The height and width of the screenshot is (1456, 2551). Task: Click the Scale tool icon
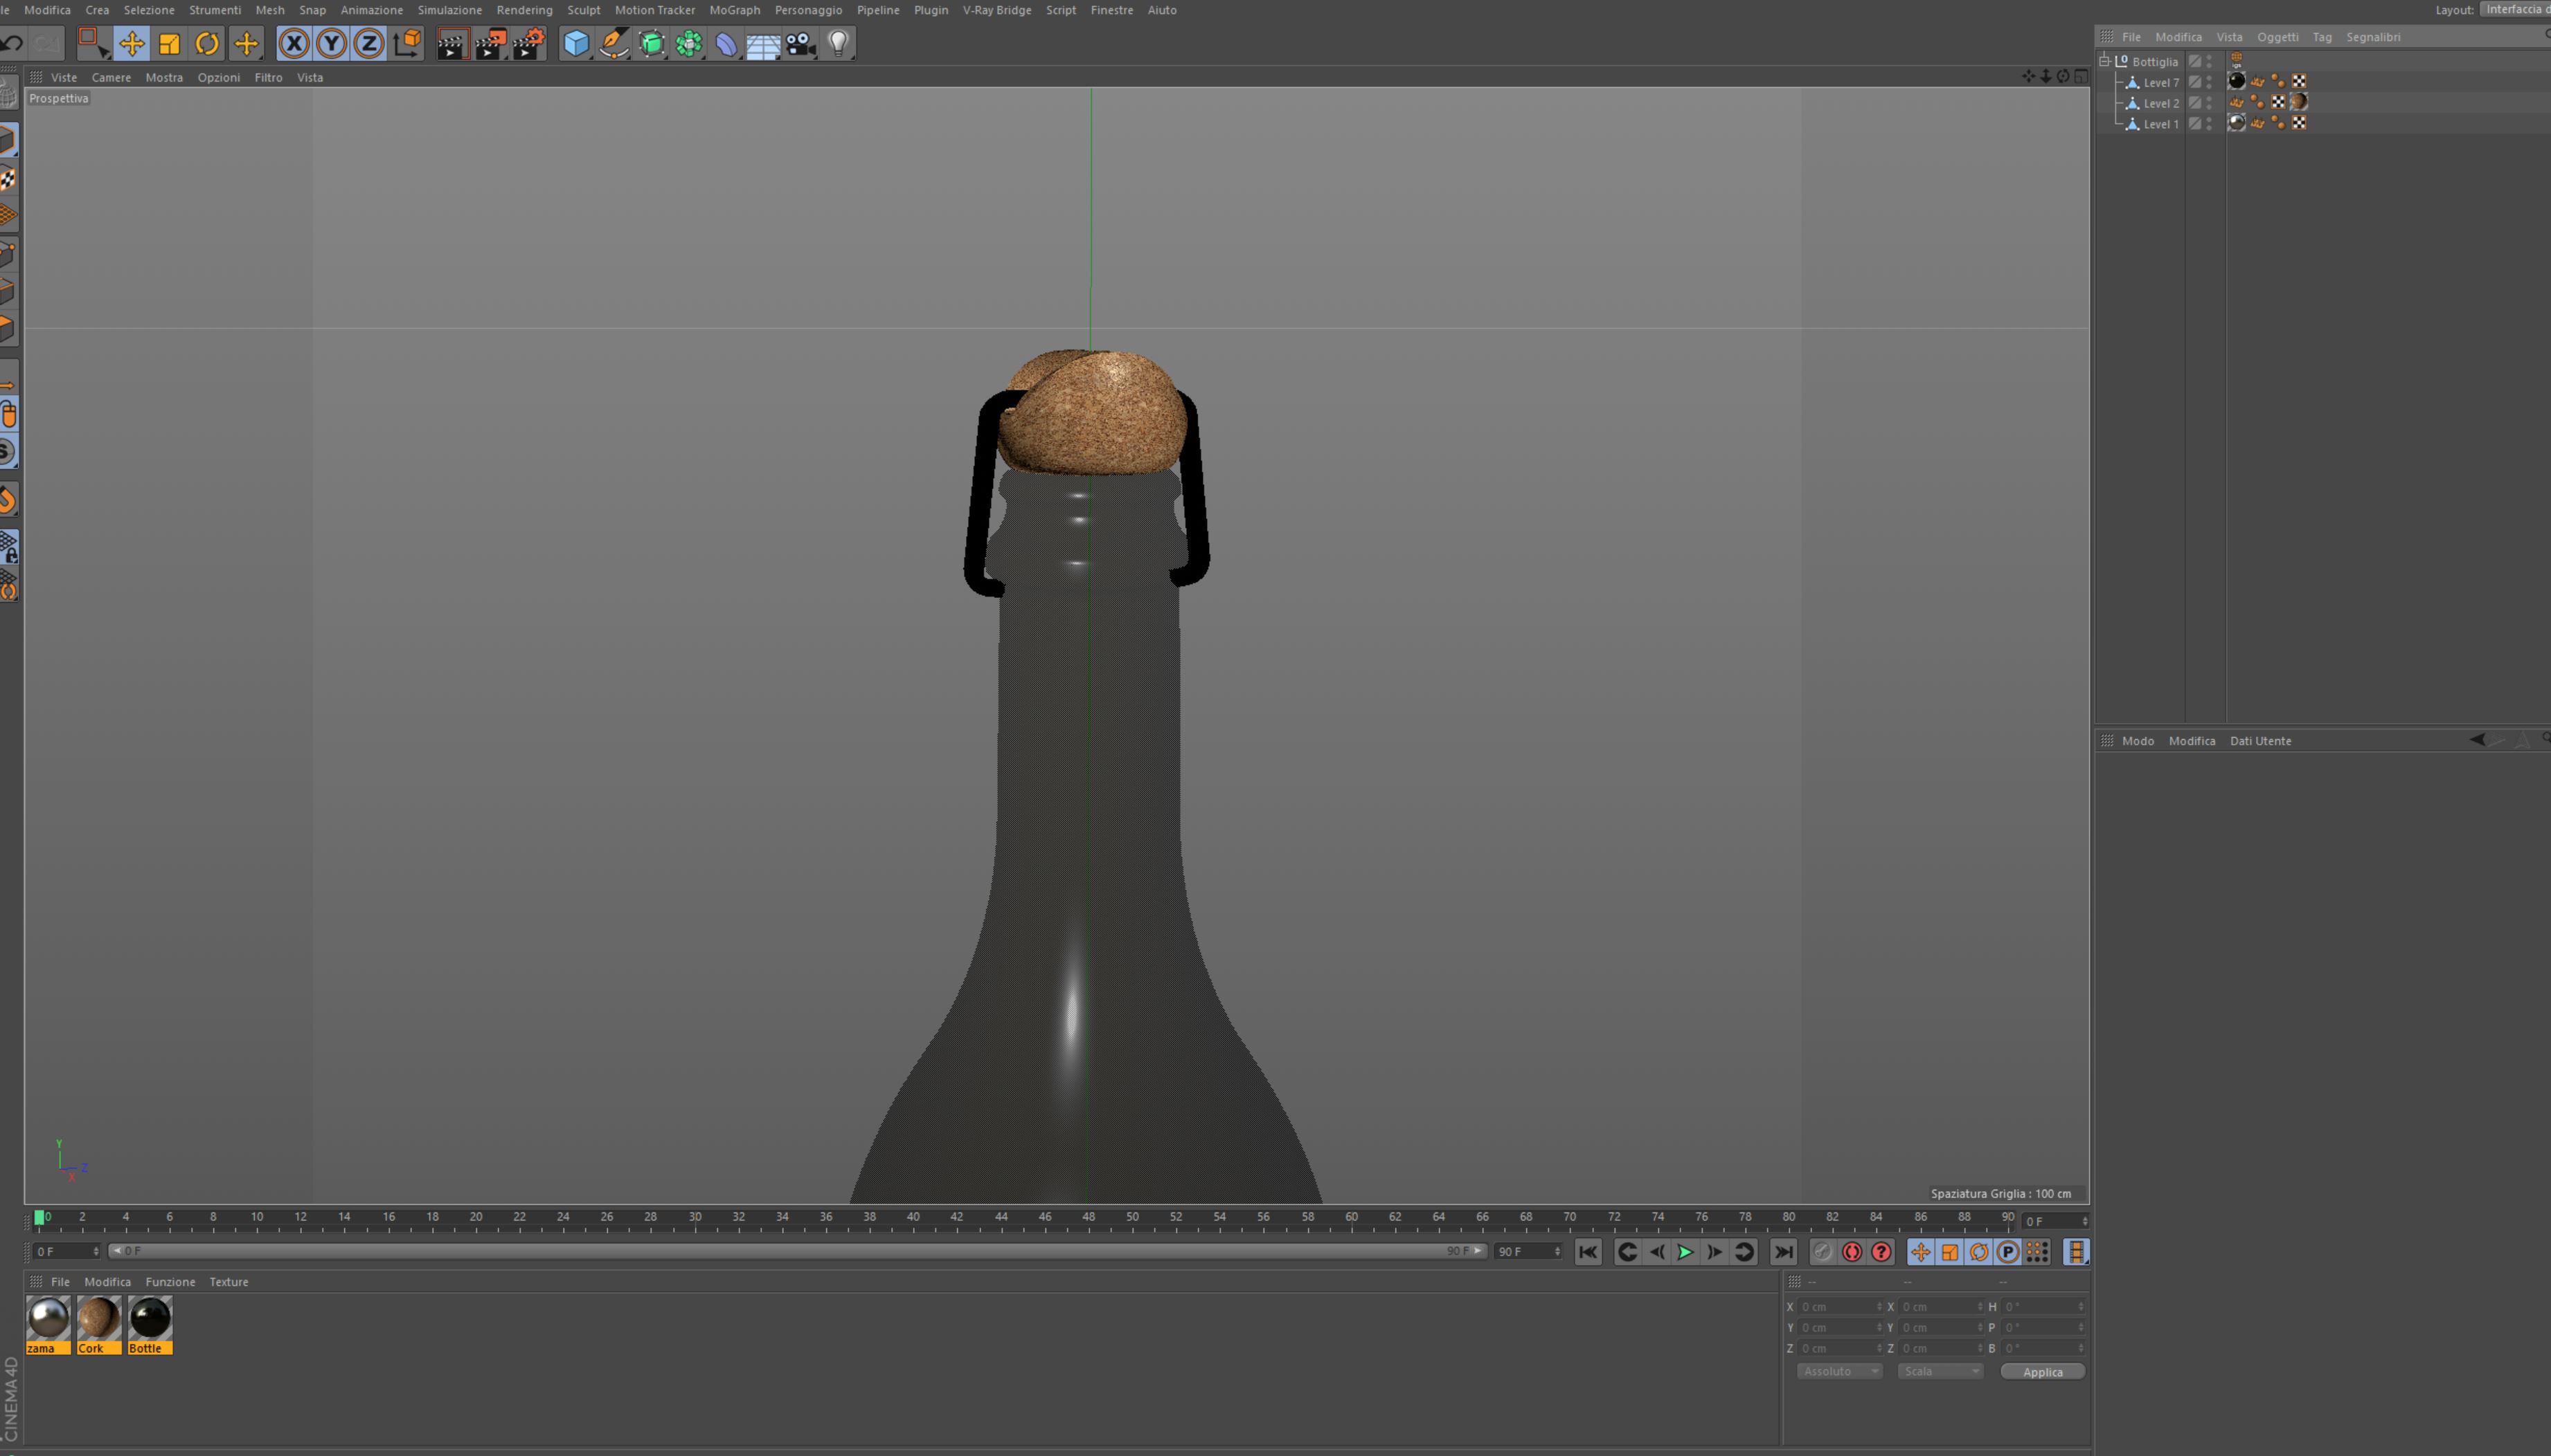pyautogui.click(x=169, y=43)
